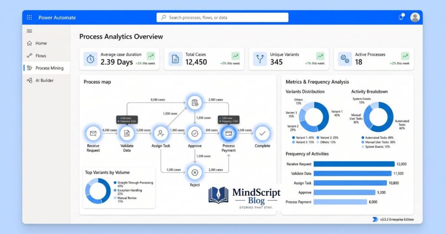Click the 12,450 total cases value
Viewport: 445px width, 234px height.
click(x=196, y=62)
